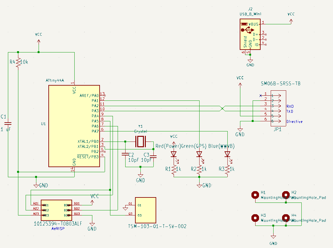Click the AVRISP label text
Viewport: 333px width, 248px height.
(58, 229)
